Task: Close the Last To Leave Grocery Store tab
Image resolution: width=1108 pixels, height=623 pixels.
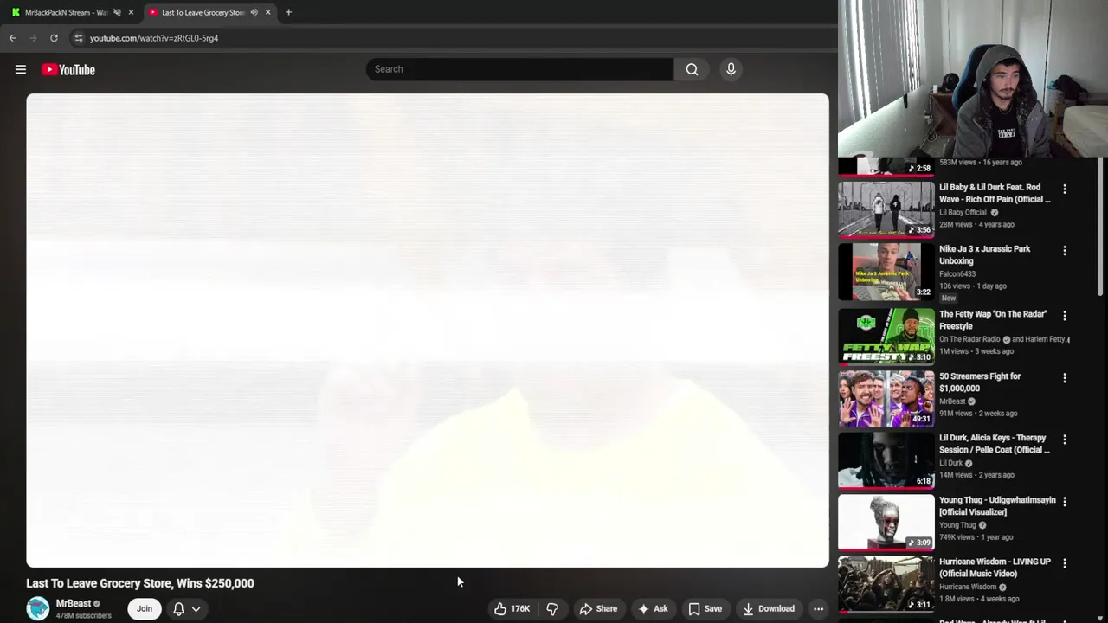Action: 267,12
